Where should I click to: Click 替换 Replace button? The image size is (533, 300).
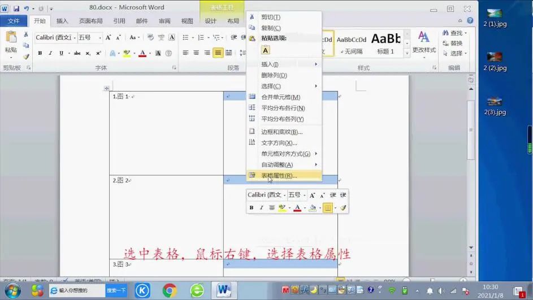[x=452, y=43]
